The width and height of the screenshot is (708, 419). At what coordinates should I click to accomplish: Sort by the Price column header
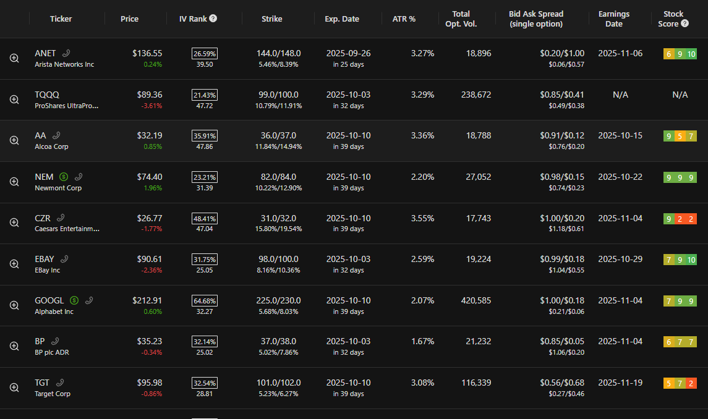click(130, 19)
